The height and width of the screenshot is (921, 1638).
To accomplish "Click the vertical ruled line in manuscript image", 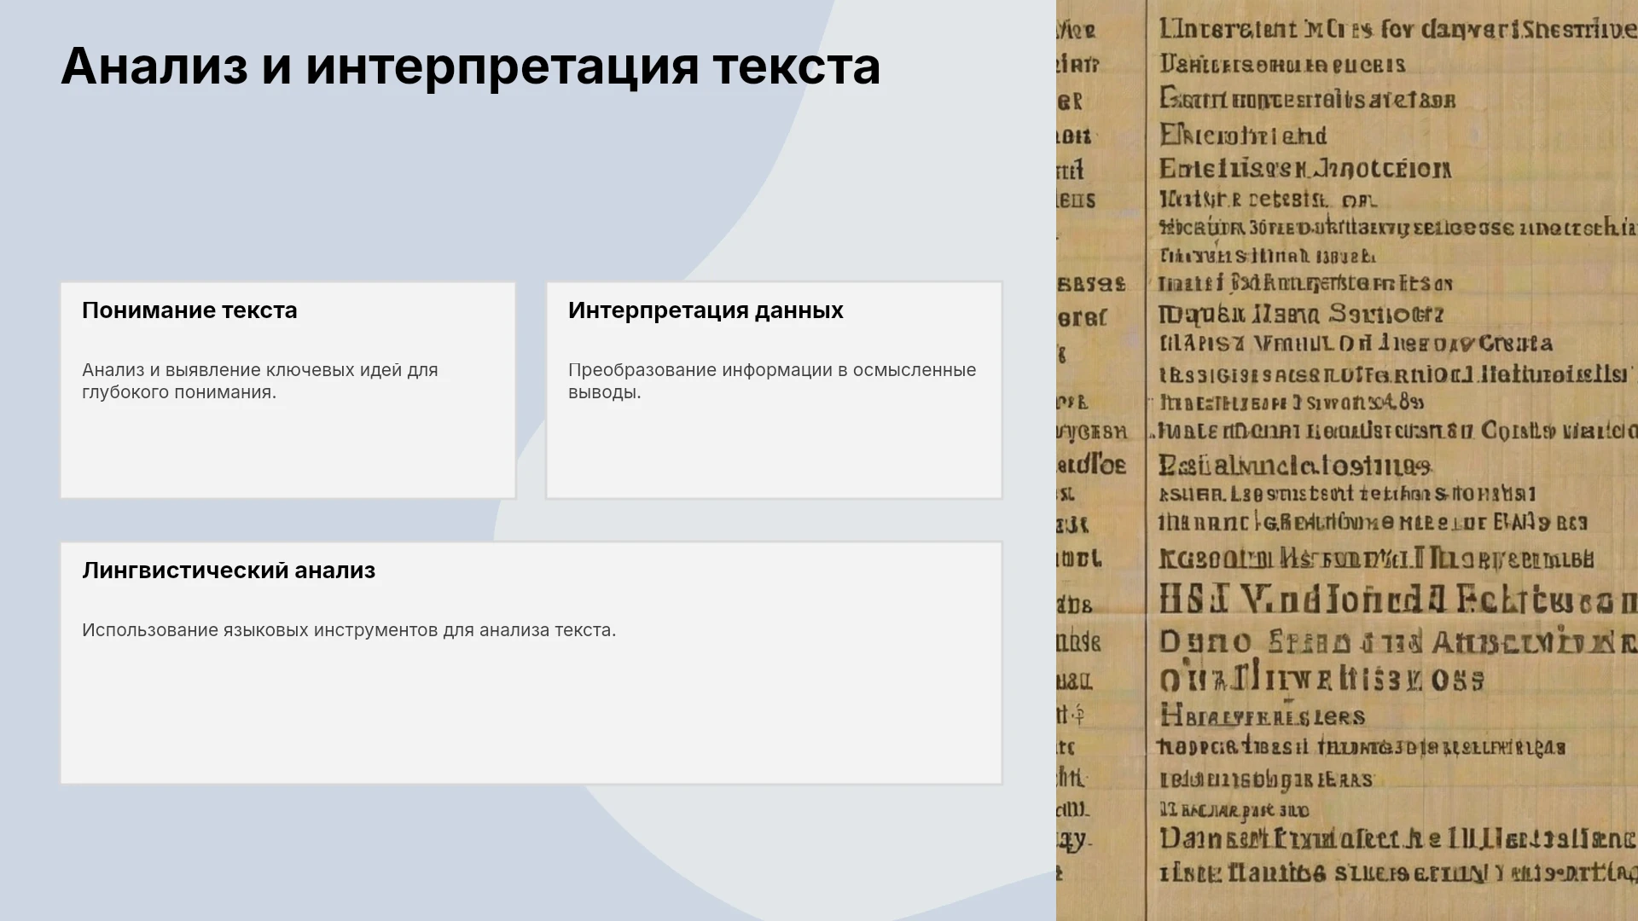I will coord(1146,460).
